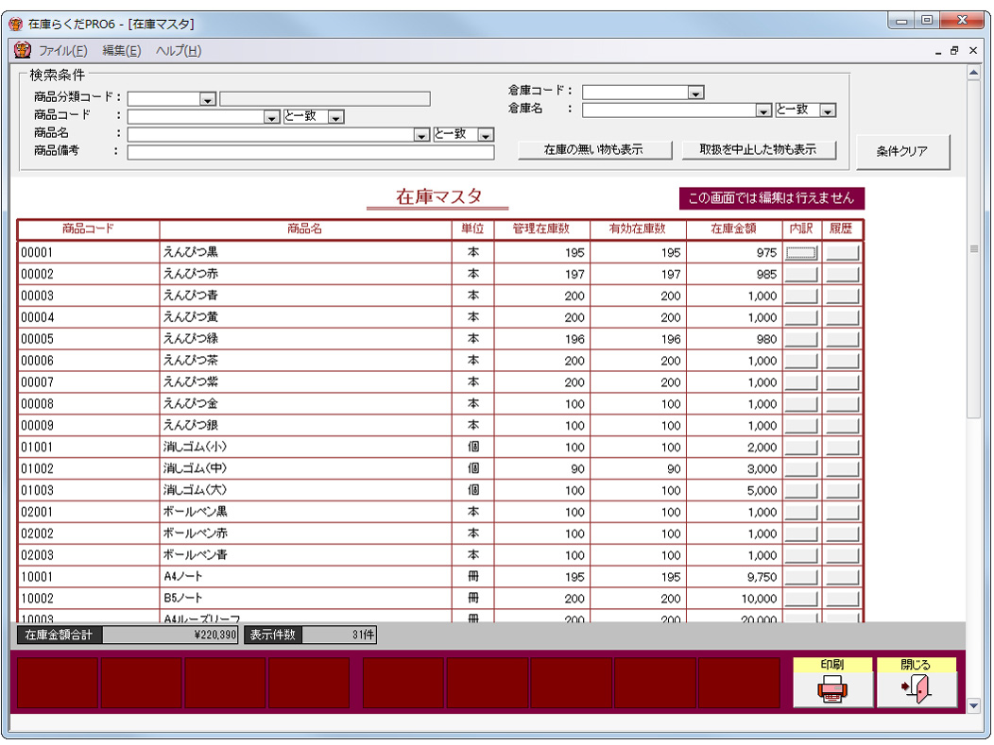Image resolution: width=994 pixels, height=745 pixels.
Task: Click the 商品備考 input field
Action: pos(310,152)
